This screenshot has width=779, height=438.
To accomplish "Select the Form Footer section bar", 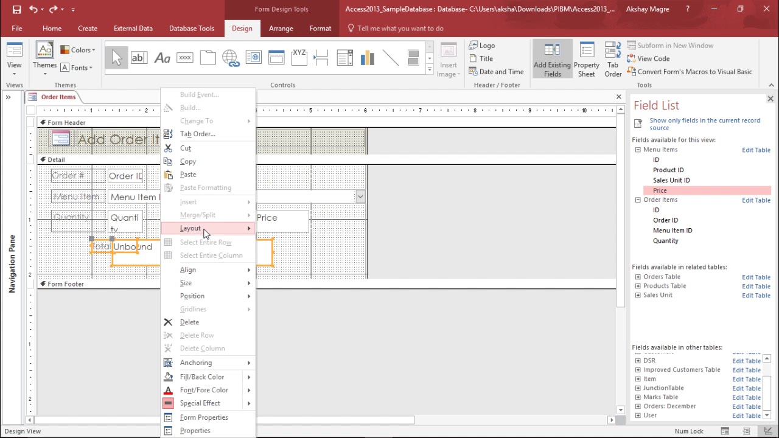I will (x=327, y=284).
